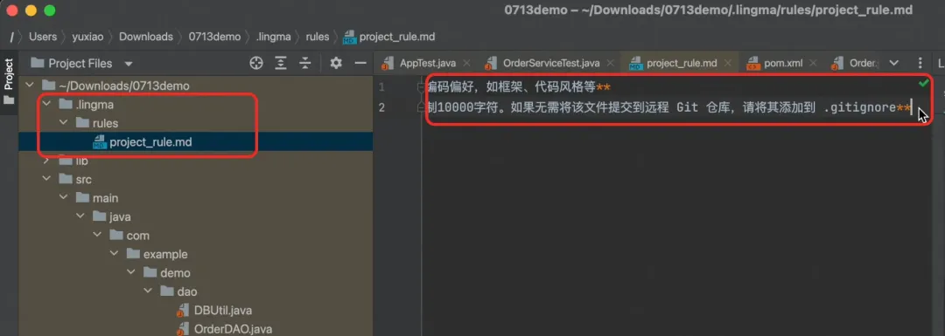Close the OrderServiceTest.java tab
This screenshot has width=945, height=336.
(610, 63)
